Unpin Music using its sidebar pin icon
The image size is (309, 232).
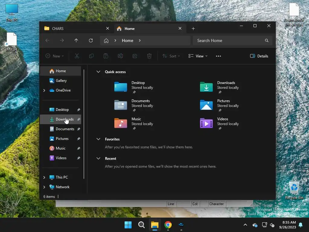click(79, 148)
